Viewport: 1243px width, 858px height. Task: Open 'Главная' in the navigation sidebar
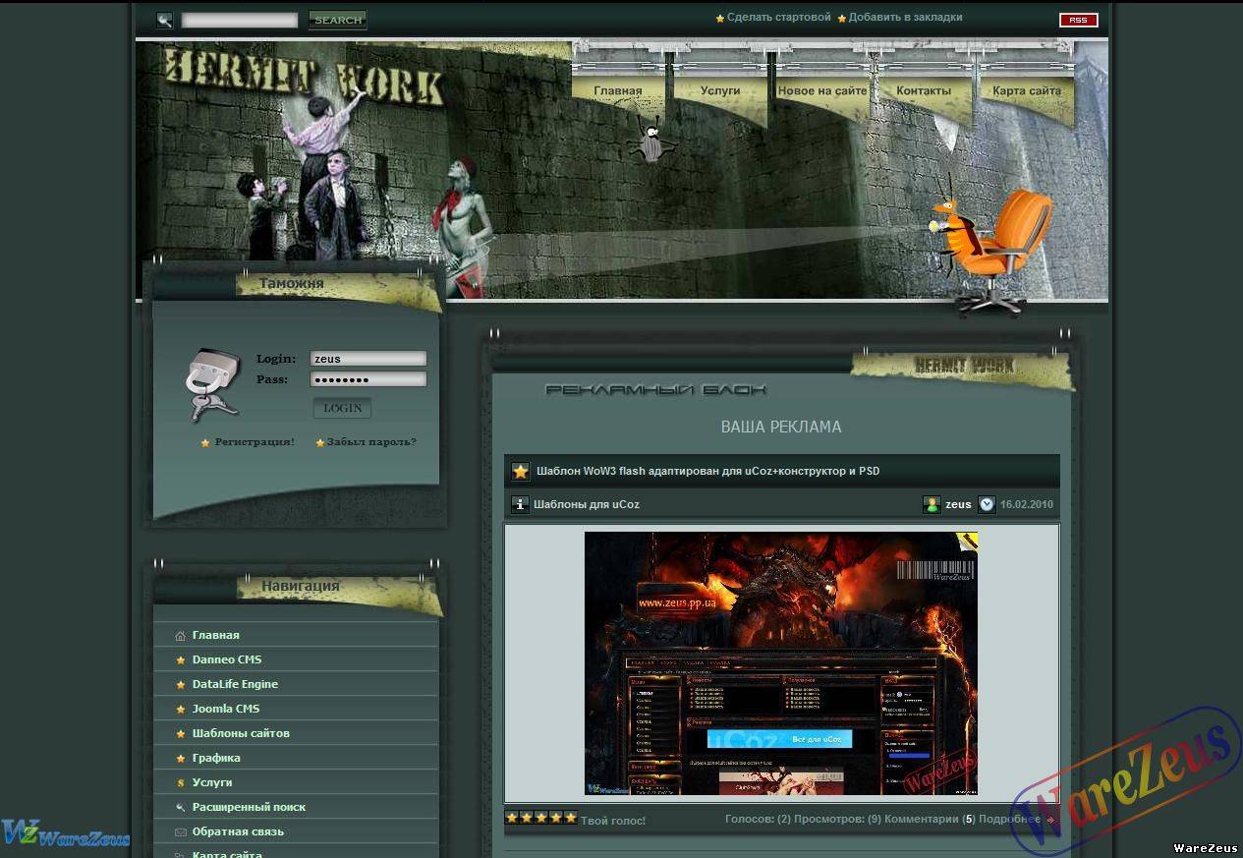pyautogui.click(x=216, y=635)
